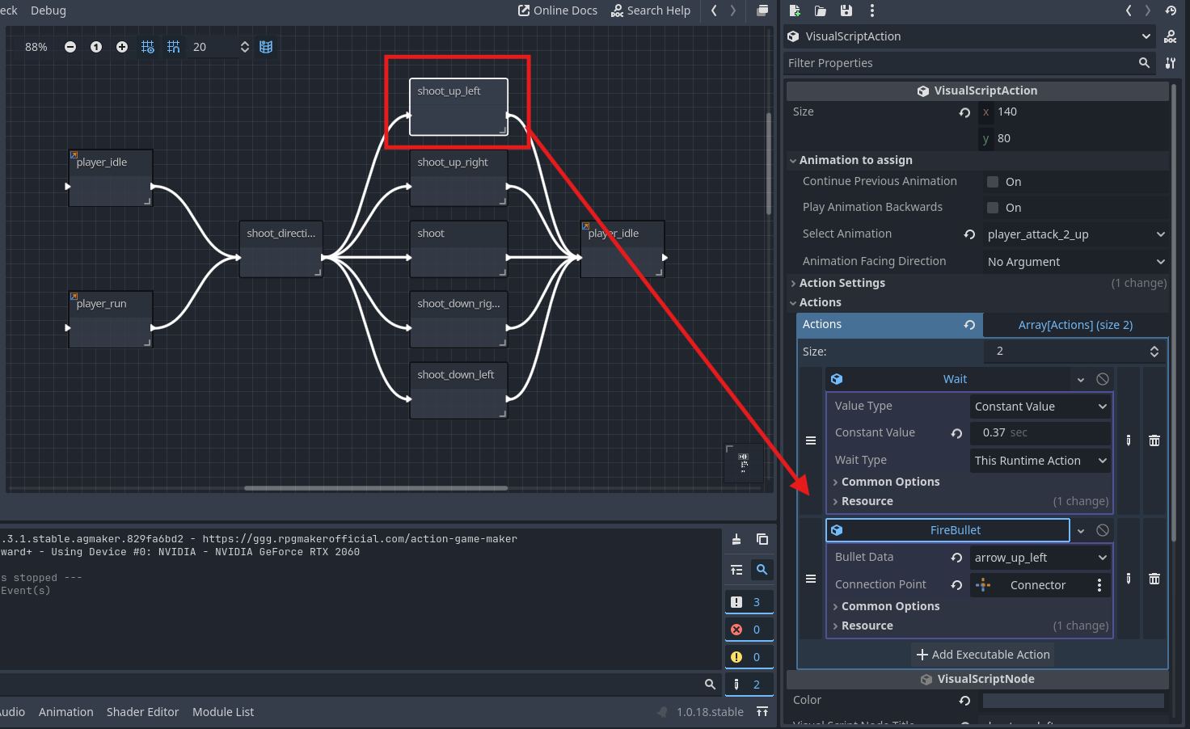Toggle the error messages filter

click(x=747, y=630)
